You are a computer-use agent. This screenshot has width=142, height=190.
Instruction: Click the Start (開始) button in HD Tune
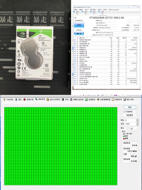coord(130,107)
